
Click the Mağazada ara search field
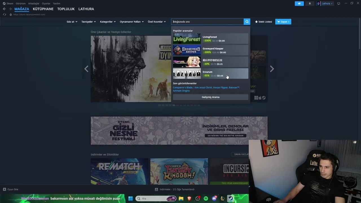pos(208,22)
